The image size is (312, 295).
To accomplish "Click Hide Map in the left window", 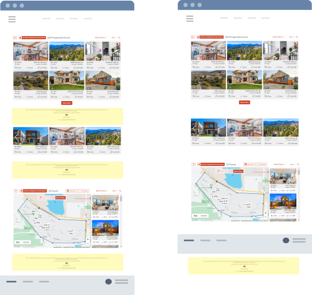I will [x=71, y=191].
